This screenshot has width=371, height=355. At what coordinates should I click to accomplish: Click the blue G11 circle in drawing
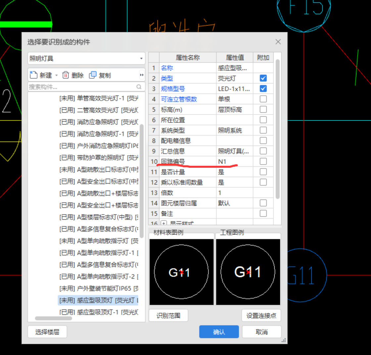[307, 275]
